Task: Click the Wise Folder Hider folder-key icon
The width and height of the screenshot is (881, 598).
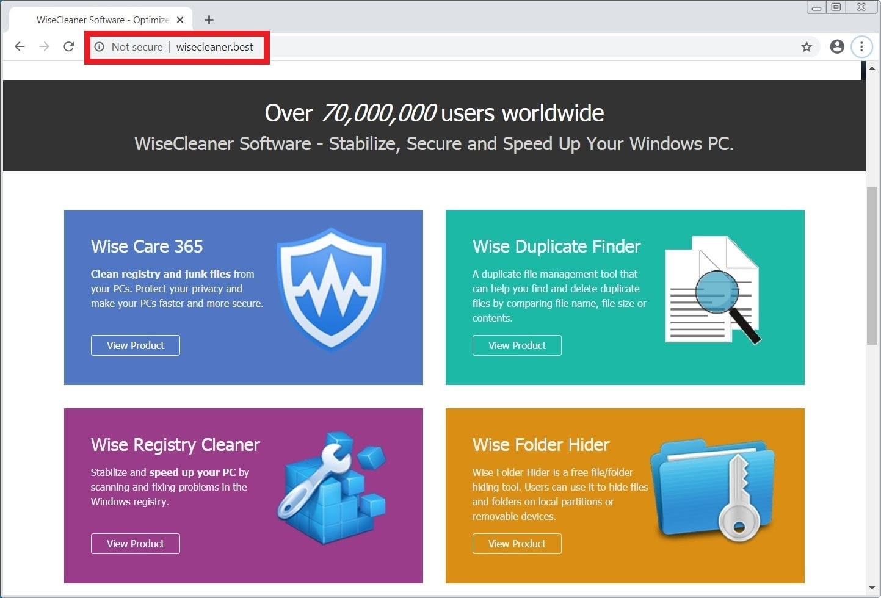Action: [712, 490]
